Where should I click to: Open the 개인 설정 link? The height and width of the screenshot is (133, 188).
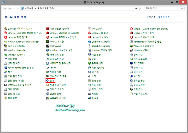(x=96, y=55)
